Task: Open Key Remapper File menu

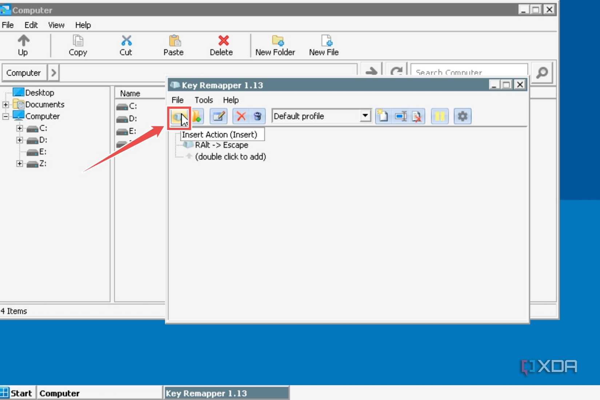Action: pos(177,100)
